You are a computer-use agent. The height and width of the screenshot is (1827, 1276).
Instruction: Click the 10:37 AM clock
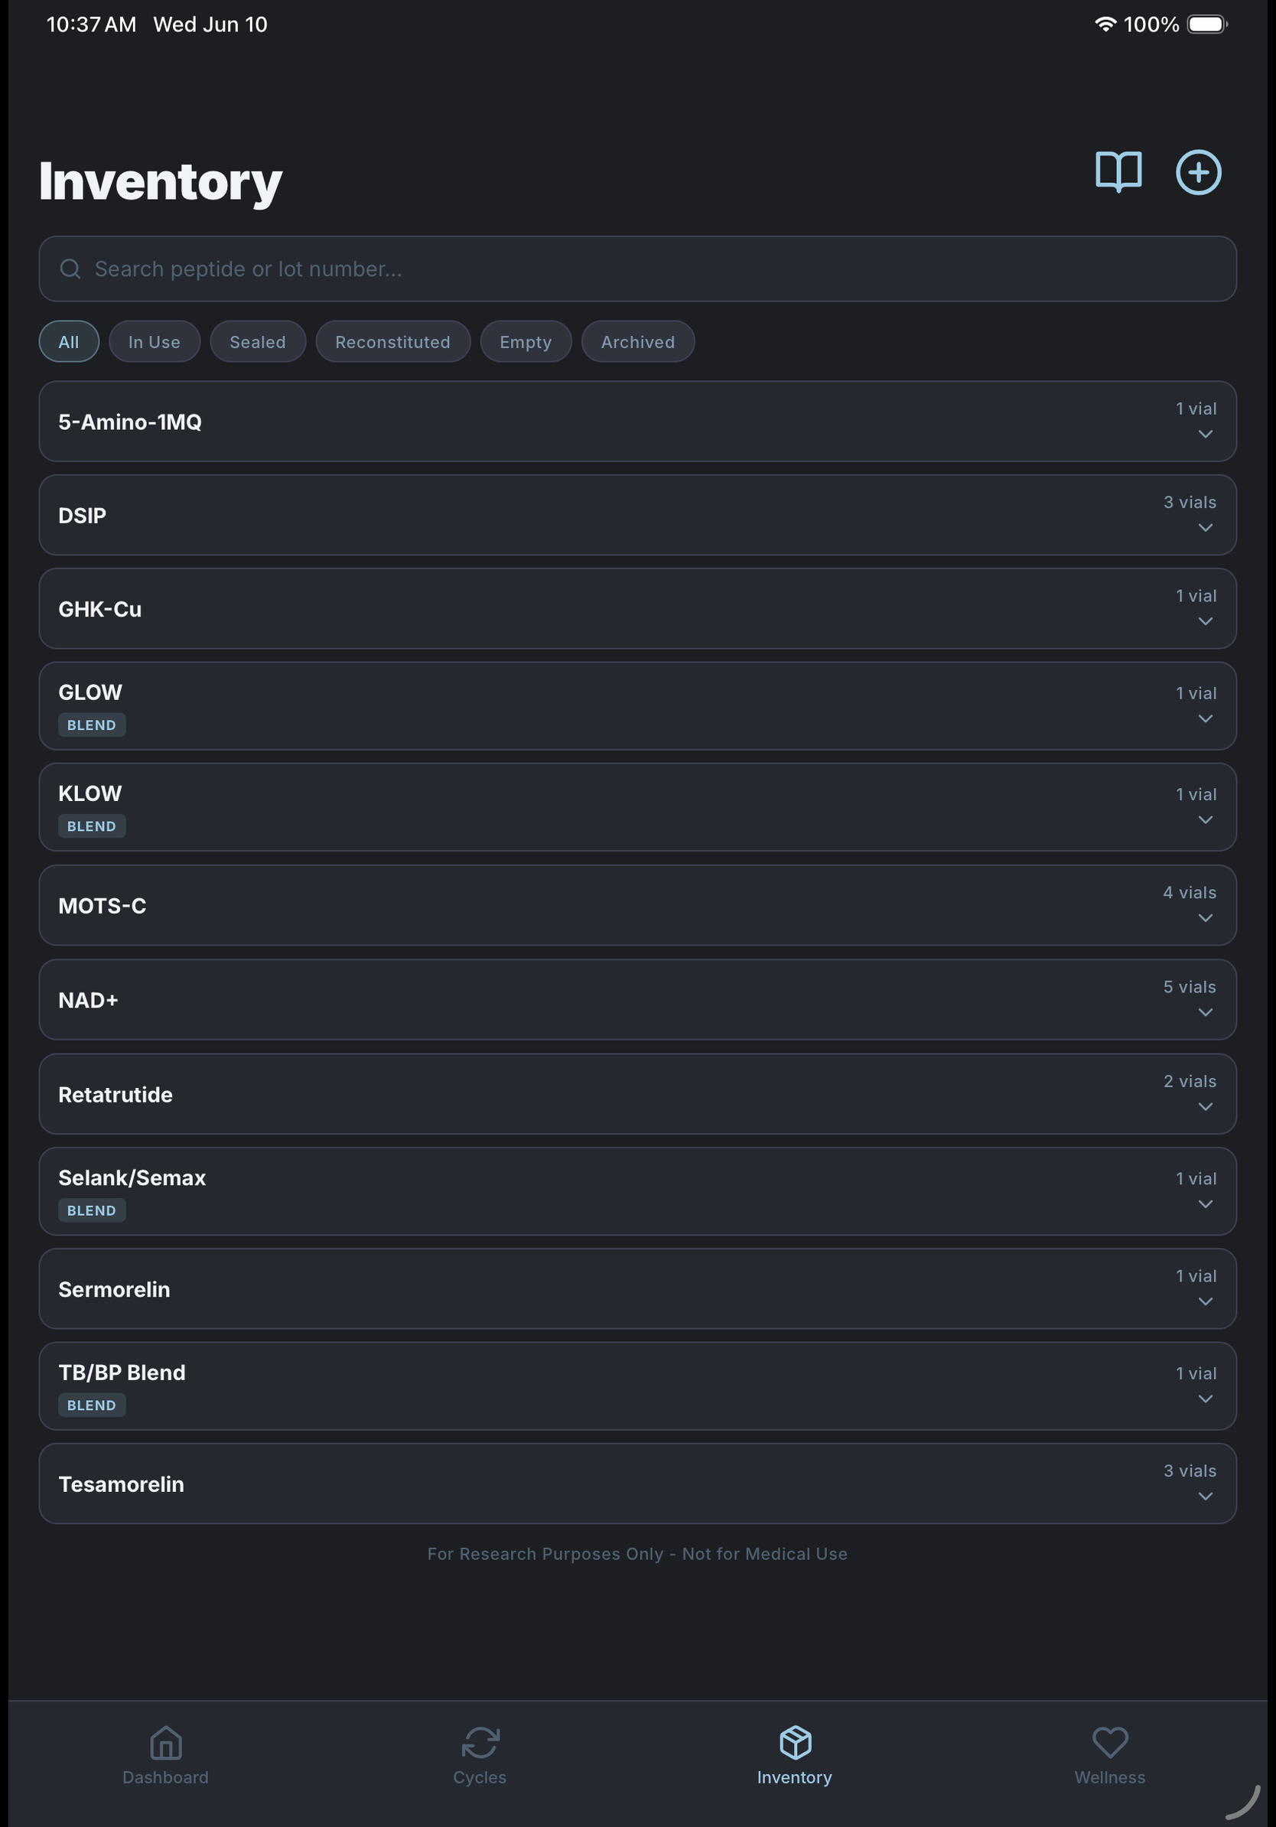(91, 24)
